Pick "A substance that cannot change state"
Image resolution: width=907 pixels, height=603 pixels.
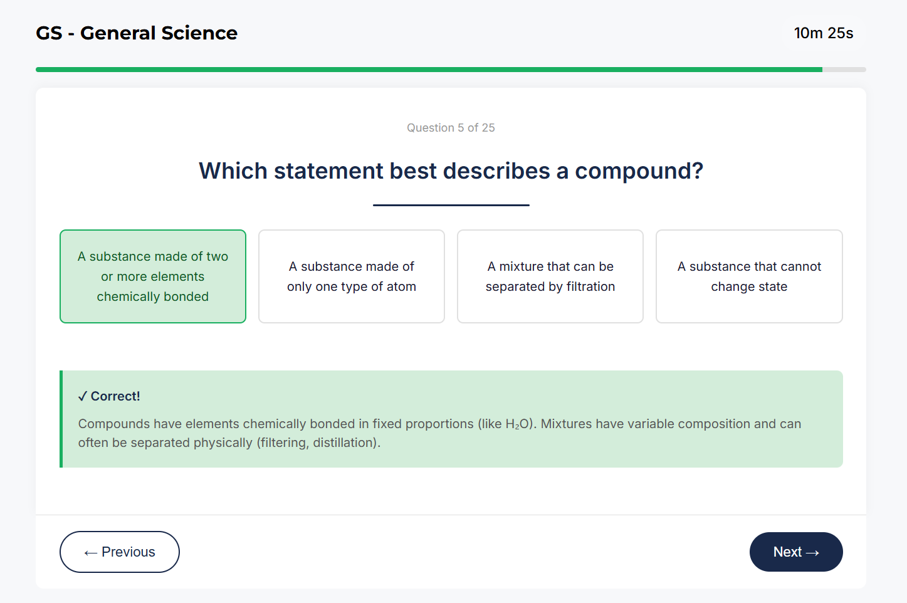(748, 276)
